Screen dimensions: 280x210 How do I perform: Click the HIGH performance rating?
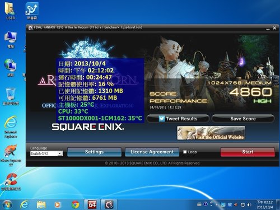[x=262, y=101]
